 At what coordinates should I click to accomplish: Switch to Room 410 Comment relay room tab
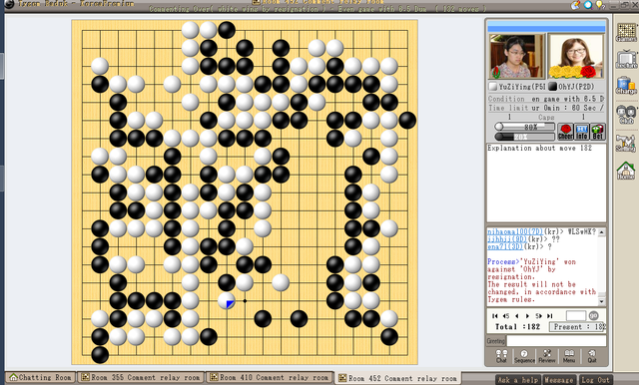click(x=270, y=378)
